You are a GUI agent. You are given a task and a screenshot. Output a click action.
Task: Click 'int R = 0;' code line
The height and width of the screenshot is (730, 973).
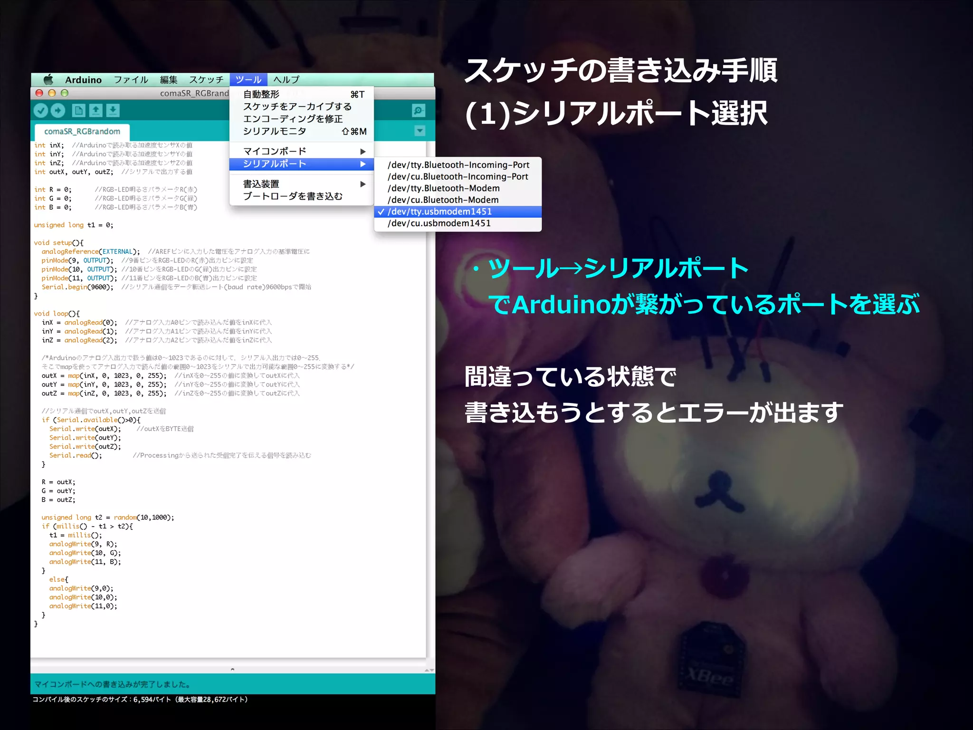tap(53, 190)
